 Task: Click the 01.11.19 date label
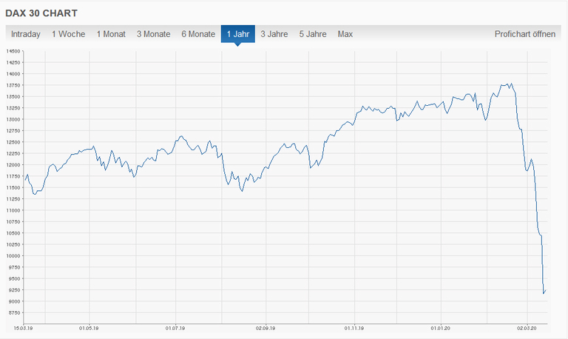(x=354, y=327)
